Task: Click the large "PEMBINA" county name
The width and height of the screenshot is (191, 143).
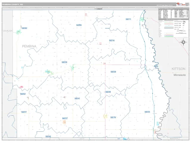Action: coord(29,46)
